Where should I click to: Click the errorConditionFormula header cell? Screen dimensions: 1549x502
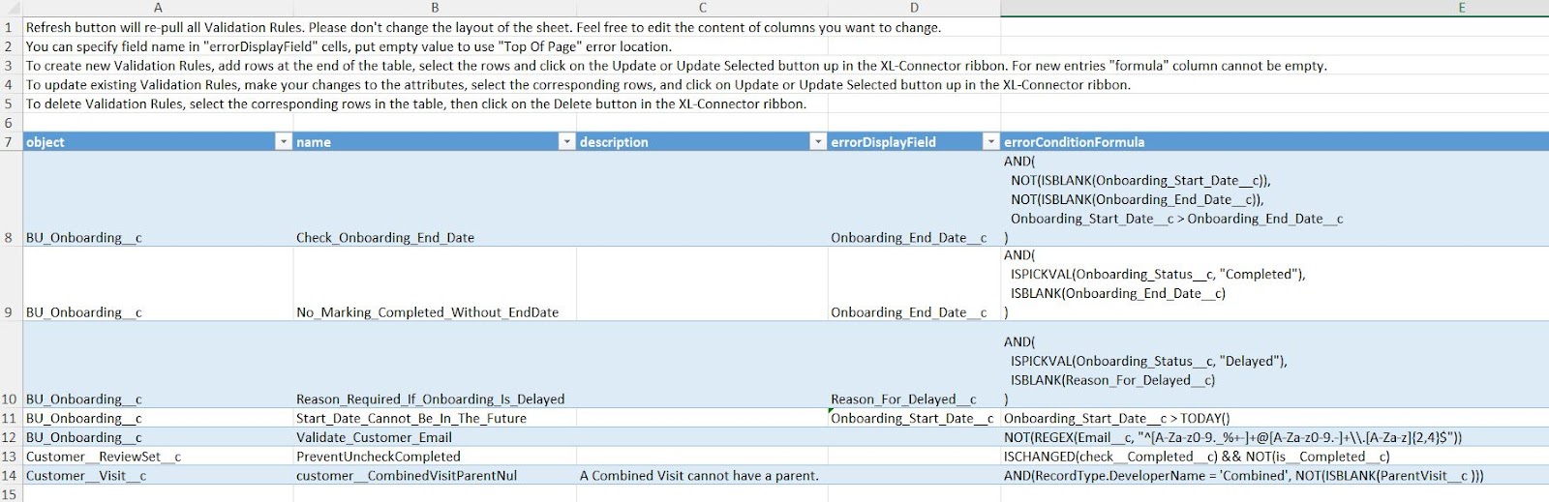pyautogui.click(x=1274, y=142)
